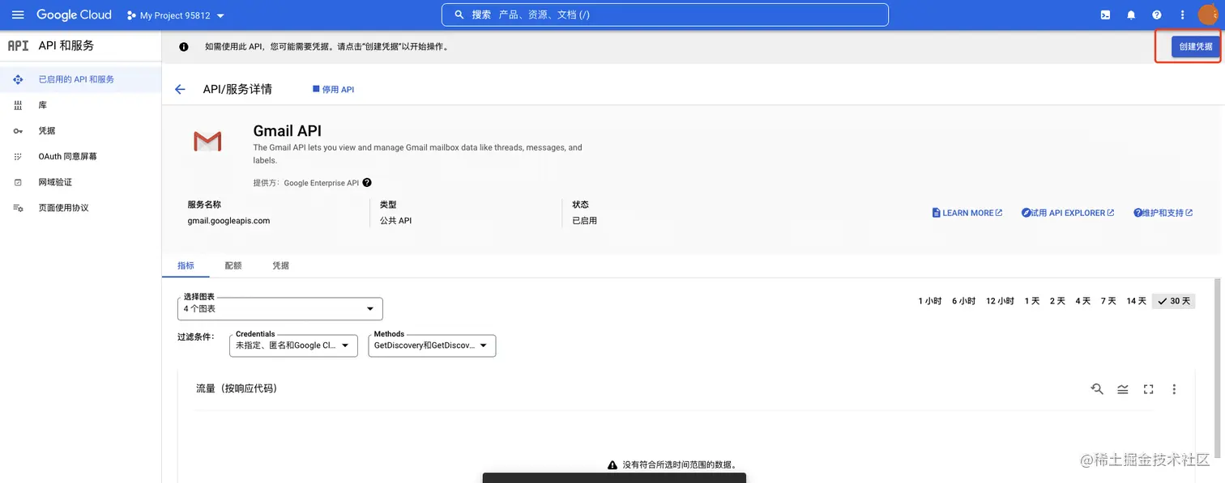This screenshot has height=483, width=1225.
Task: Expand the Methods filter dropdown
Action: pyautogui.click(x=432, y=345)
